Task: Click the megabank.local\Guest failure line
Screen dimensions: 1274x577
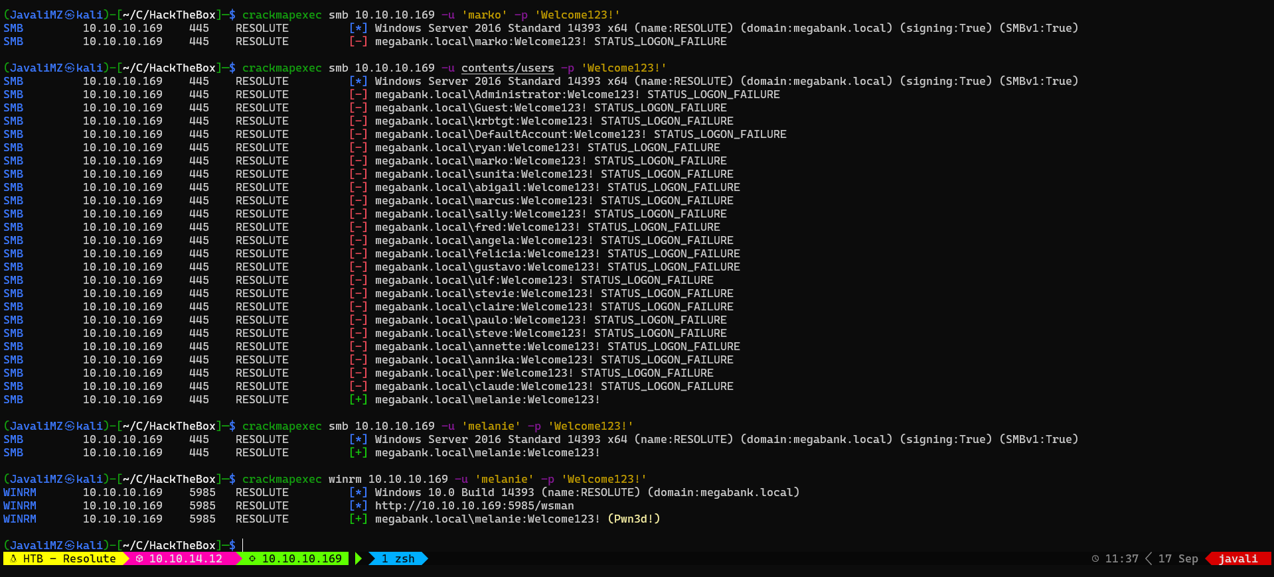Action: tap(551, 107)
